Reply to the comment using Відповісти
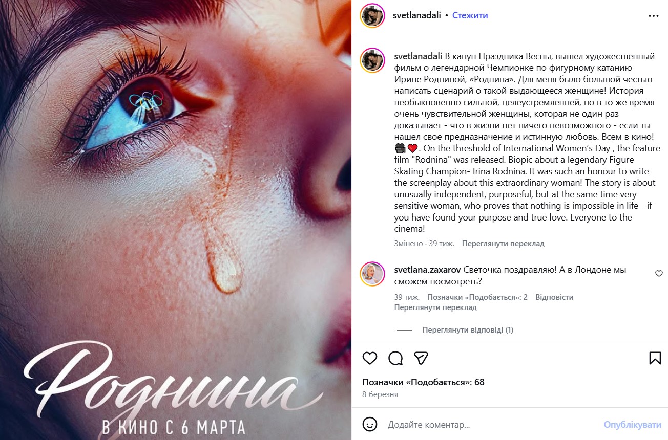The image size is (668, 440). point(554,297)
